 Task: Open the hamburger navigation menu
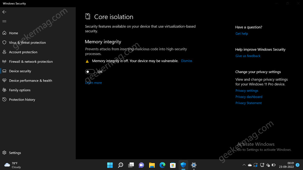tap(4, 21)
